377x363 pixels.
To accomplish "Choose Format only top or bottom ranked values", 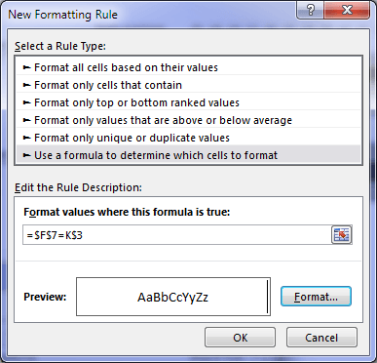I will point(188,102).
